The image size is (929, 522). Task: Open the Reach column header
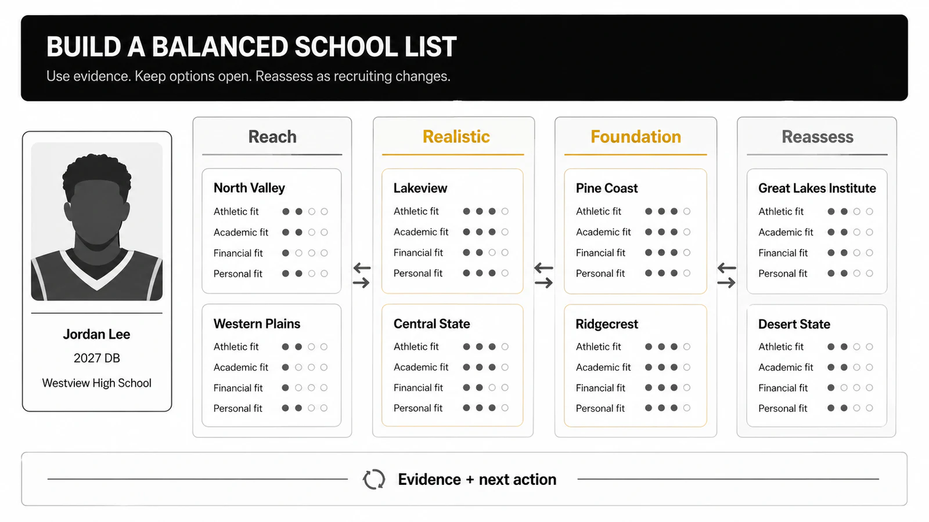272,137
